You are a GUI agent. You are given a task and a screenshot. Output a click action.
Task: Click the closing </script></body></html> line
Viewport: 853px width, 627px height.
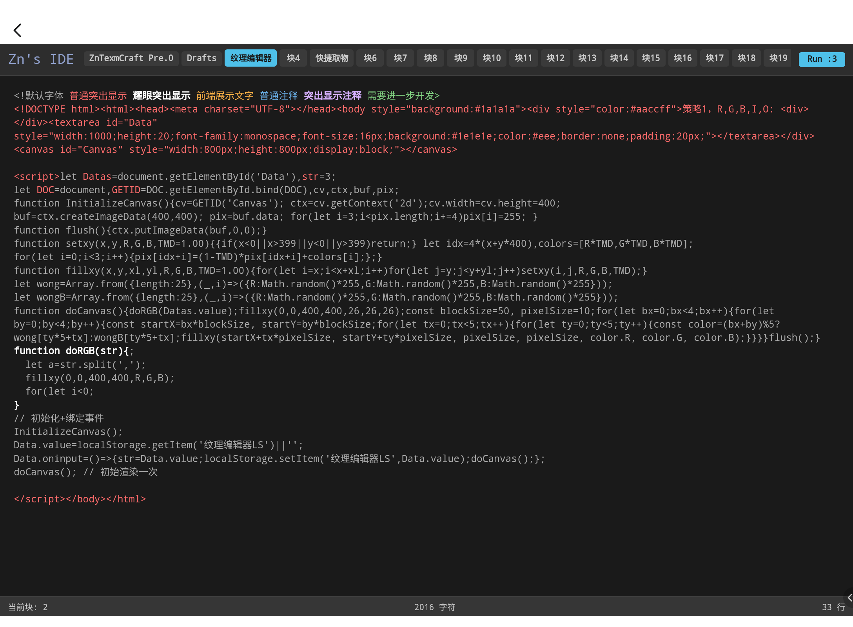click(x=80, y=499)
